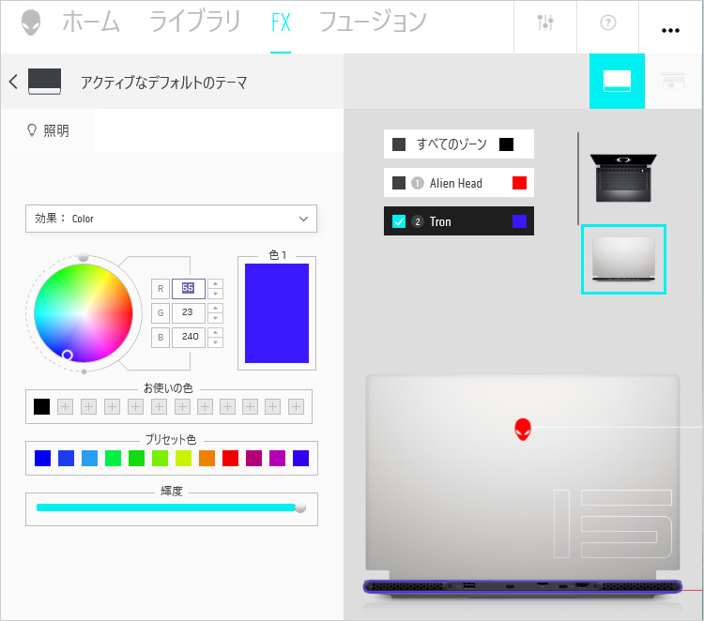704x621 pixels.
Task: Open the フュージョン tab
Action: [372, 23]
